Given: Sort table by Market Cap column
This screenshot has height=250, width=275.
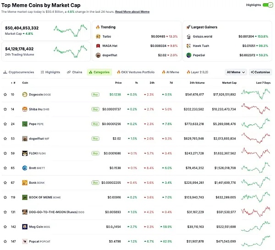Looking at the screenshot, I should click(229, 83).
